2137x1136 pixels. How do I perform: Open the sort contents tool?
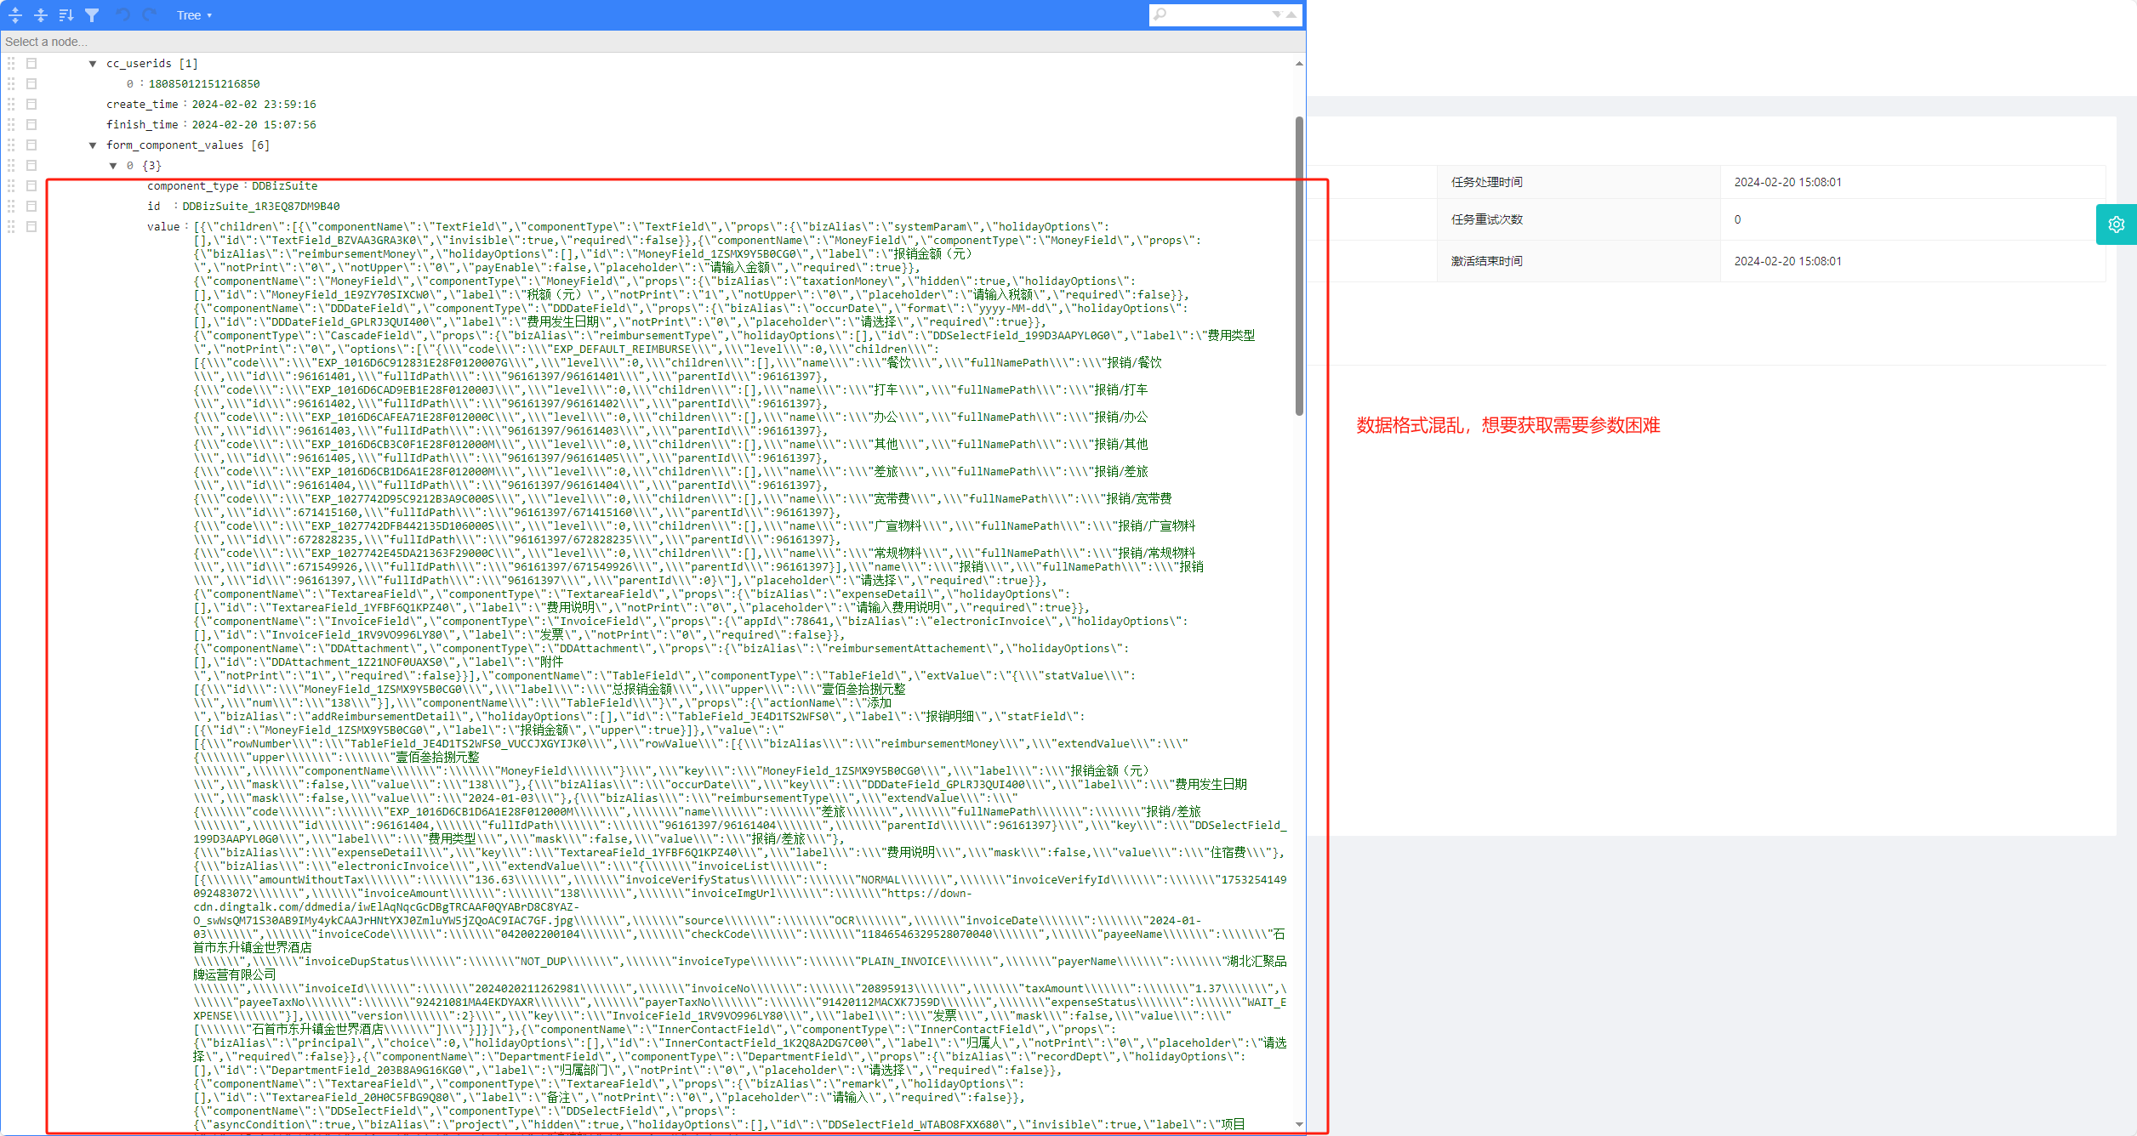click(x=66, y=15)
